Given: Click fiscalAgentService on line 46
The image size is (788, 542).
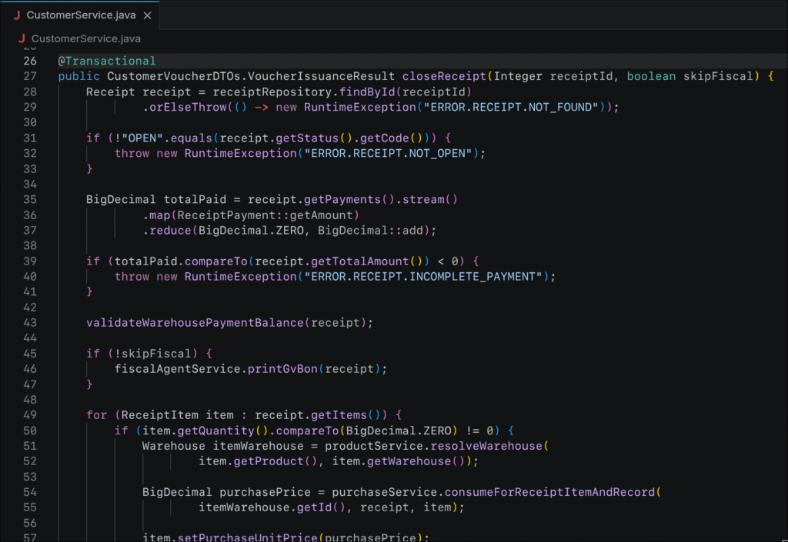Looking at the screenshot, I should [x=178, y=369].
